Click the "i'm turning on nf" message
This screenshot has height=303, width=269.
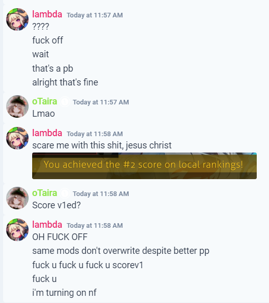click(64, 293)
